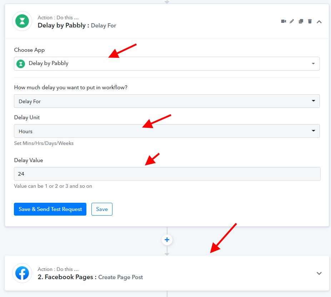Click 'Value can be 1 or 2' hint
The height and width of the screenshot is (297, 331).
coord(53,186)
